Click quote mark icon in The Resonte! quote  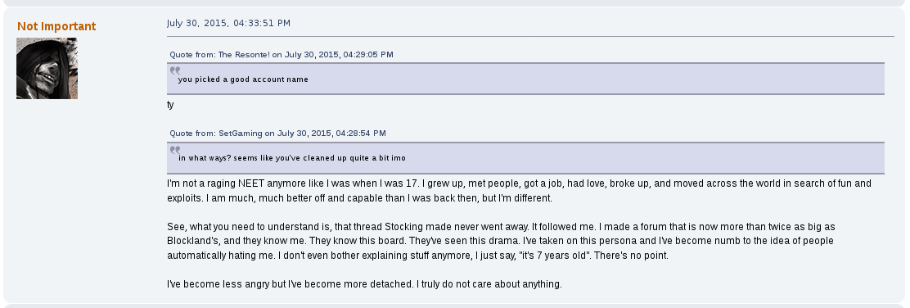click(174, 70)
